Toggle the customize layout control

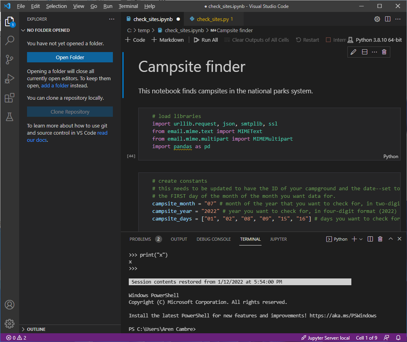388,19
